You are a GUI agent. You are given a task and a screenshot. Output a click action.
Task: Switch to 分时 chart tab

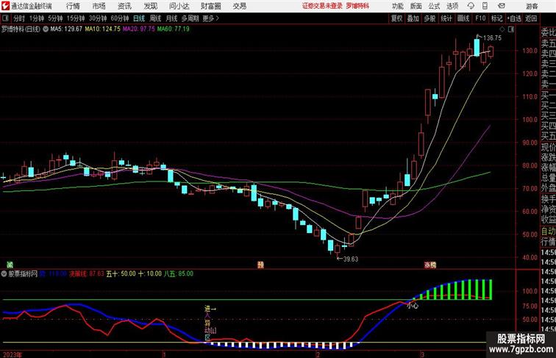(19, 18)
